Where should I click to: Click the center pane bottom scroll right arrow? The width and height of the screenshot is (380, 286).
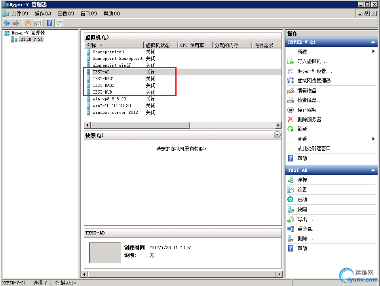click(279, 274)
